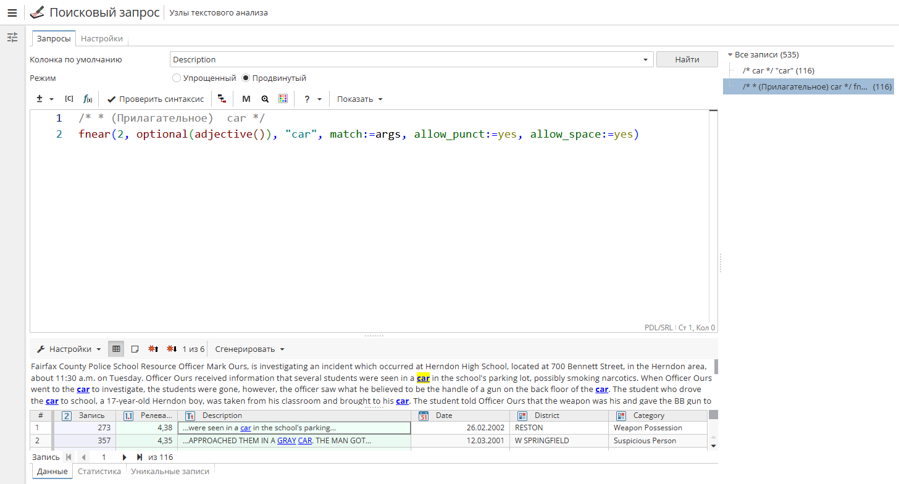Go to last record
899x484 pixels.
pos(140,457)
